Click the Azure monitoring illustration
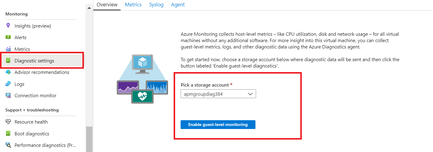This screenshot has height=152, width=433. (x=142, y=79)
